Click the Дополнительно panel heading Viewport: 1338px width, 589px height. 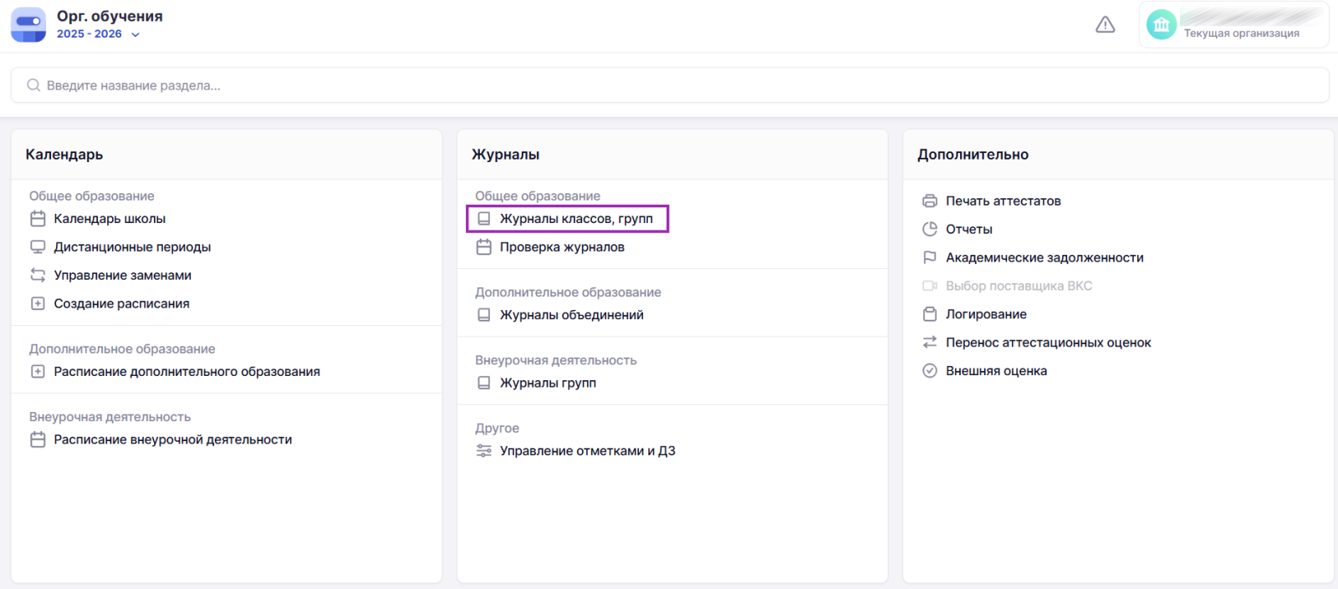pos(973,155)
